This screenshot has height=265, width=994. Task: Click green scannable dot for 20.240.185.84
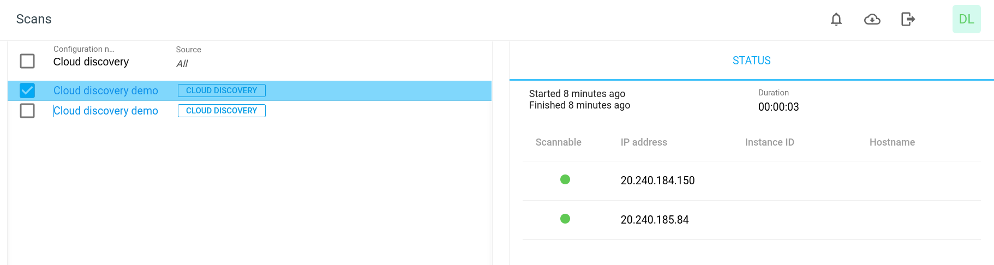coord(565,219)
